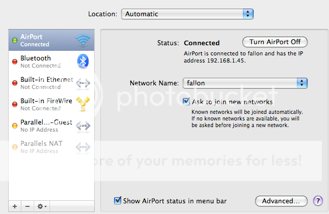Open the Advanced... settings button

coord(281,201)
